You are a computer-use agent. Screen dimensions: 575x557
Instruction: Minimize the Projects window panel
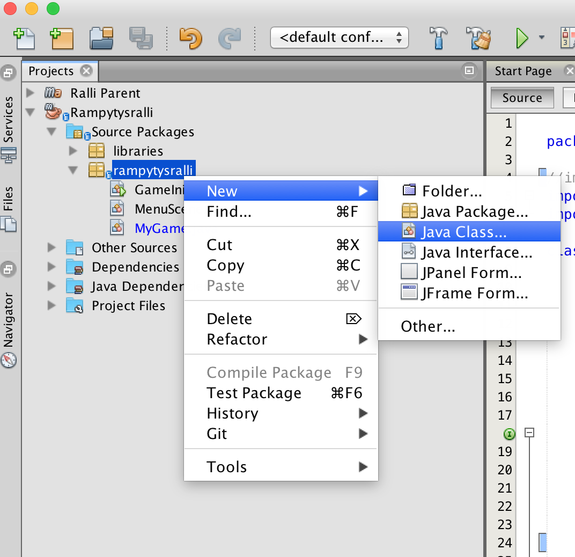coord(469,70)
